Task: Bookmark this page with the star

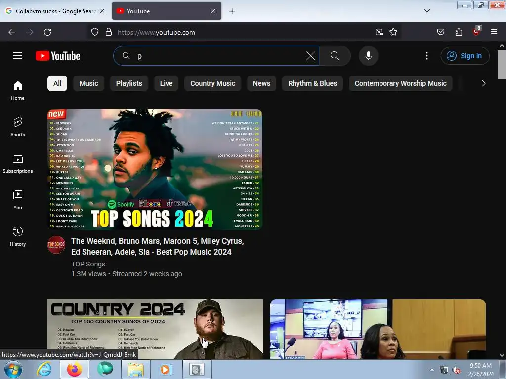Action: [393, 32]
